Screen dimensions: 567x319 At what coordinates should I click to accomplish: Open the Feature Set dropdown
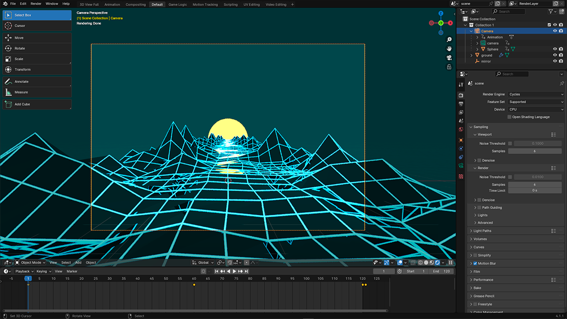click(536, 102)
